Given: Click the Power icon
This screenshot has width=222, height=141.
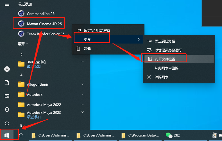Looking at the screenshot, I should point(7,123).
